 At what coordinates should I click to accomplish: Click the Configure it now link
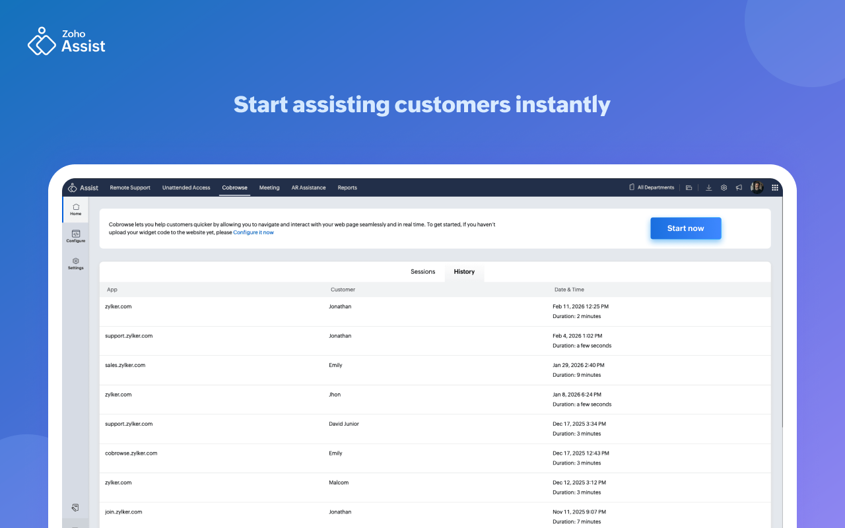tap(253, 232)
